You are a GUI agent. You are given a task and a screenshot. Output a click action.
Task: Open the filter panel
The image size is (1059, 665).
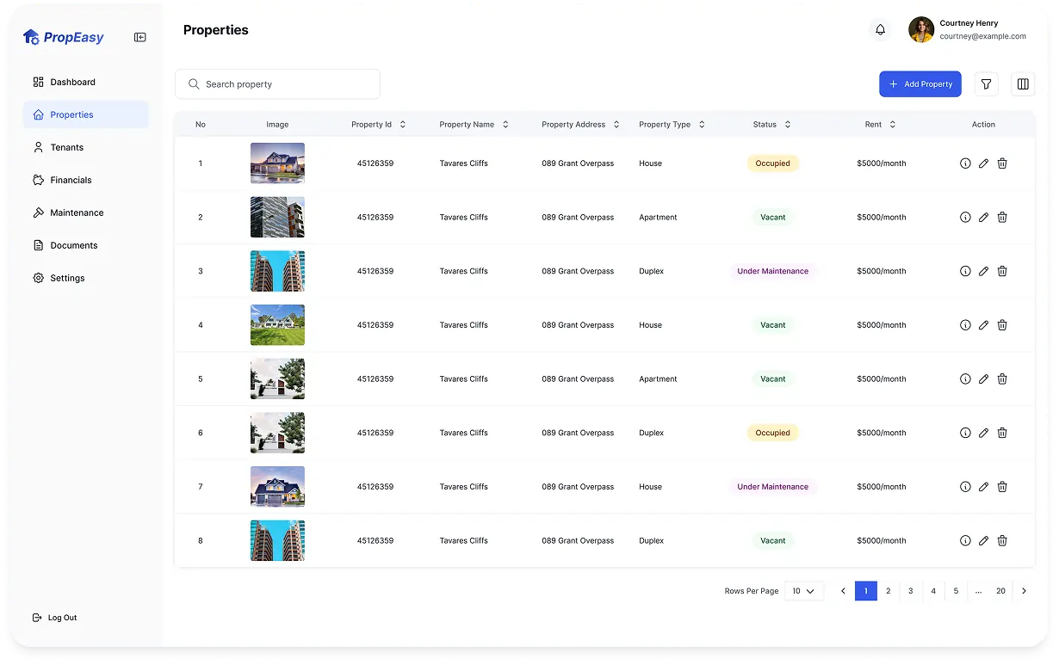pyautogui.click(x=986, y=83)
